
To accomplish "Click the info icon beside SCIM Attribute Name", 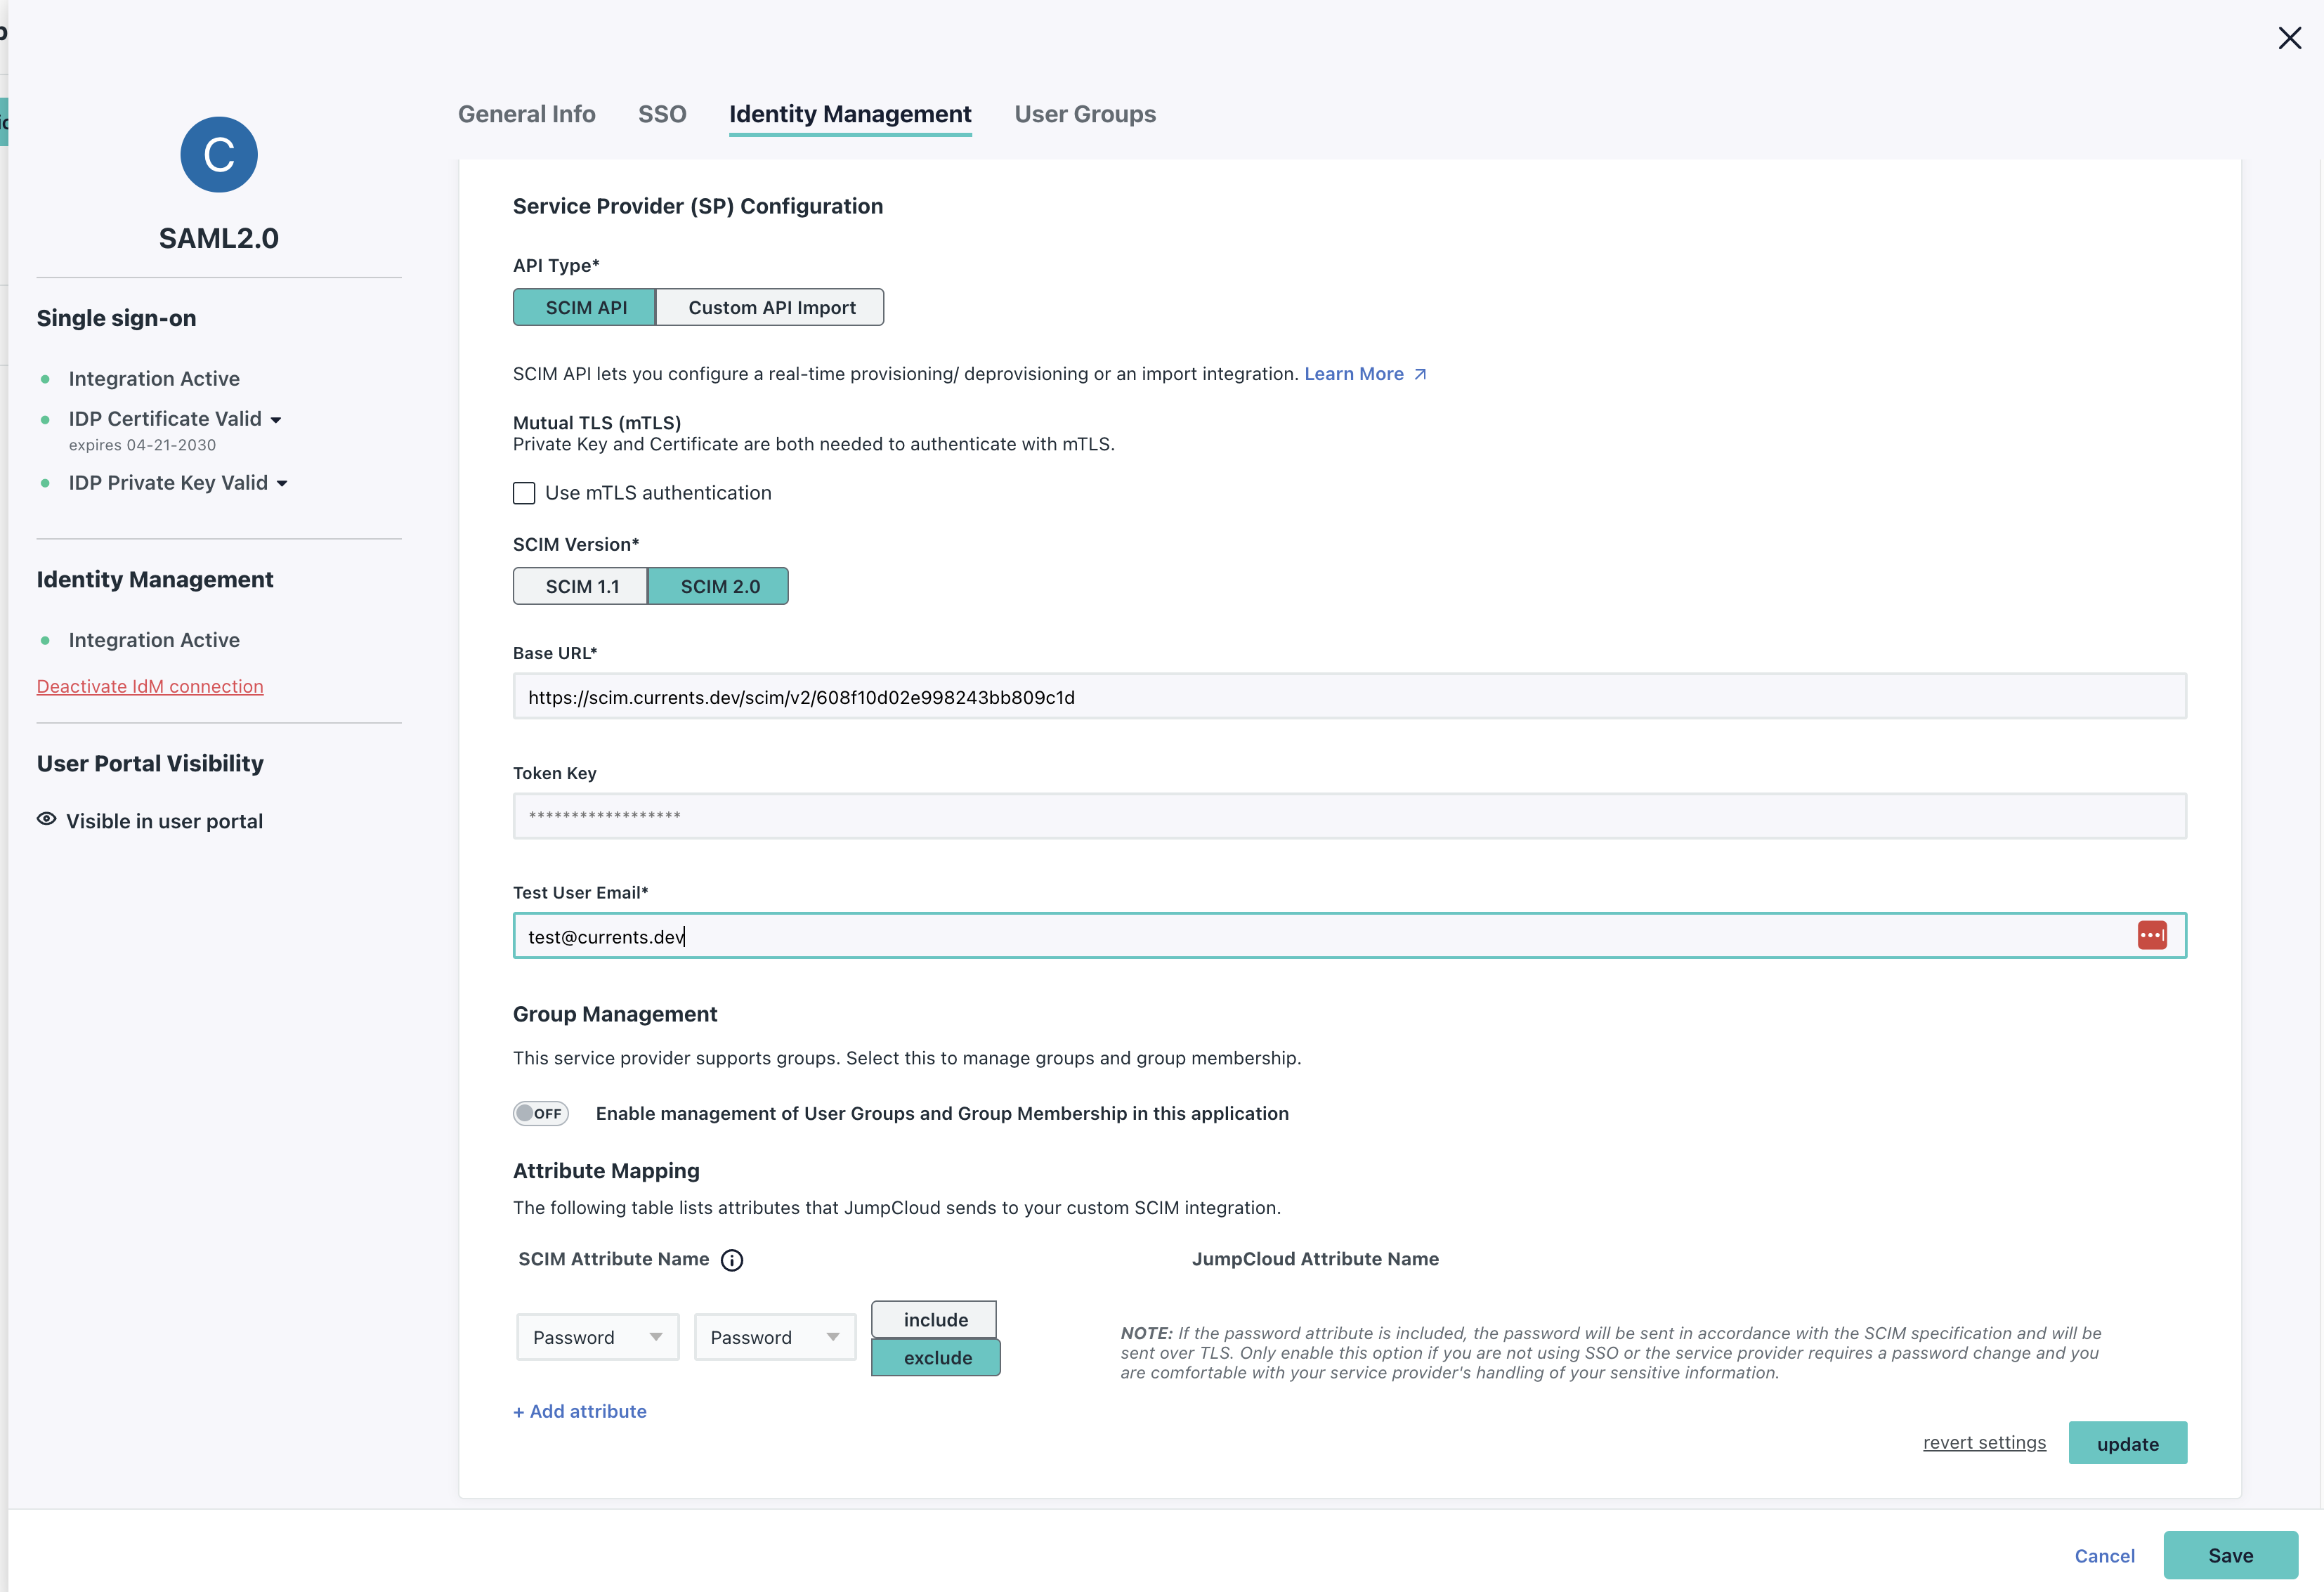I will (732, 1260).
